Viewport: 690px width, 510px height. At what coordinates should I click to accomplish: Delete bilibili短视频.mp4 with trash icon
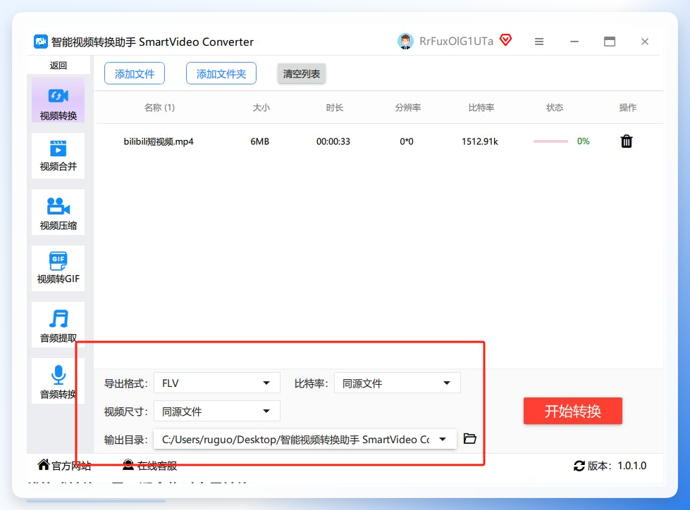pyautogui.click(x=626, y=141)
